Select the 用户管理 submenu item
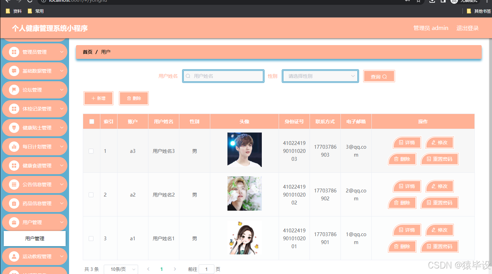492x274 pixels. coord(35,239)
